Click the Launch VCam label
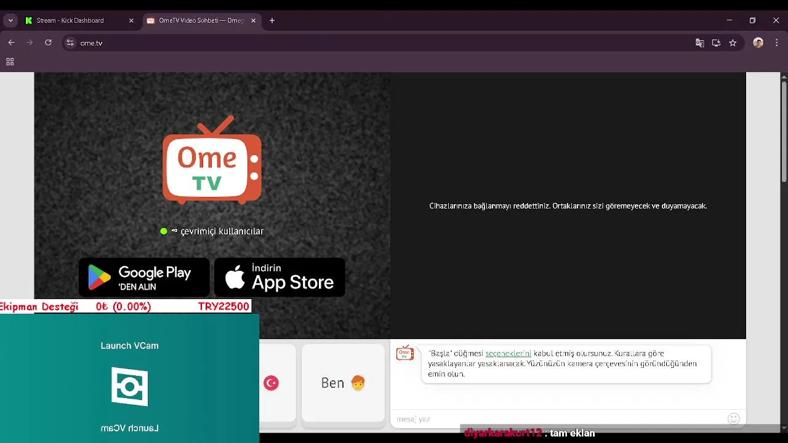 point(129,346)
